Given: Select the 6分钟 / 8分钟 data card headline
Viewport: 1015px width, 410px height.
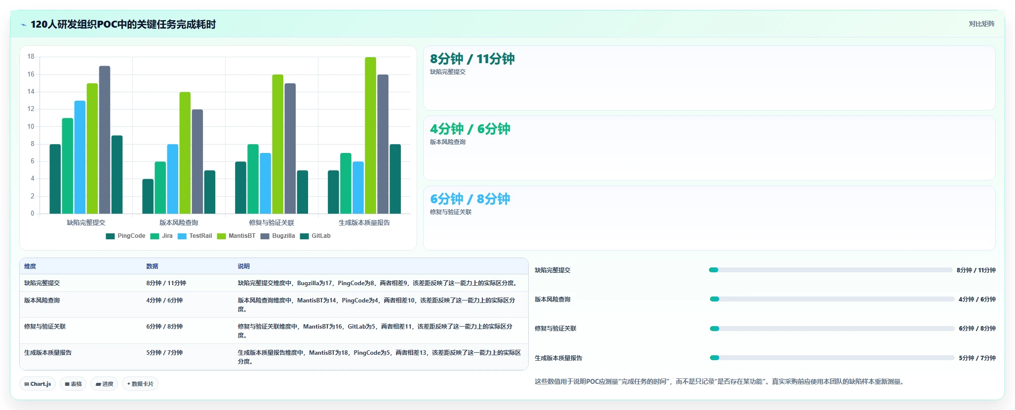Looking at the screenshot, I should tap(470, 199).
